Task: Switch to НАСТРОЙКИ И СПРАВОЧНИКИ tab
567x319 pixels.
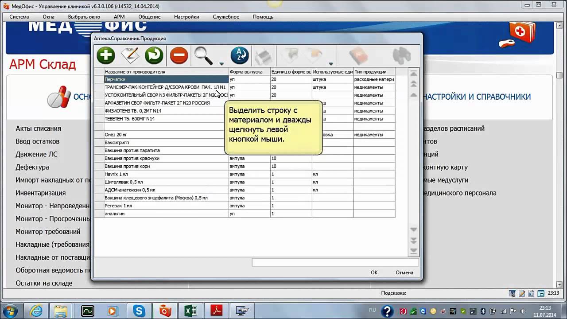Action: [x=477, y=97]
